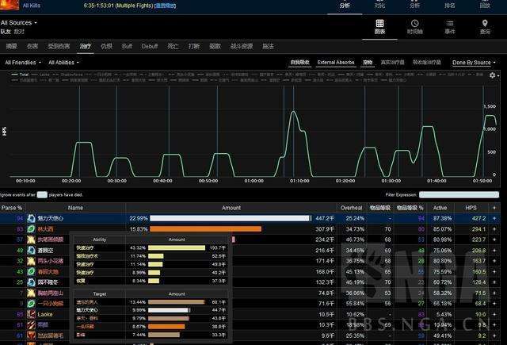Expand the All Friendlies dropdown
Image resolution: width=507 pixels, height=345 pixels.
[x=23, y=62]
